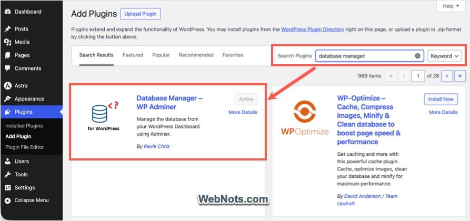Click the Add Plugins page heading

click(94, 14)
